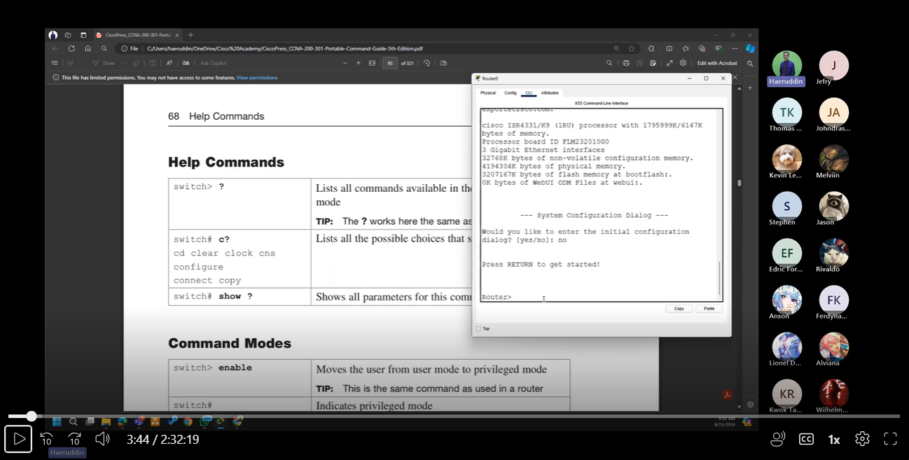Viewport: 909px width, 460px height.
Task: Open playback speed 1x menu
Action: coord(834,440)
